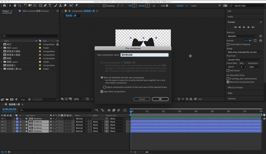This screenshot has width=266, height=154.
Task: Open the Effects & Presets panel
Action: 235,87
